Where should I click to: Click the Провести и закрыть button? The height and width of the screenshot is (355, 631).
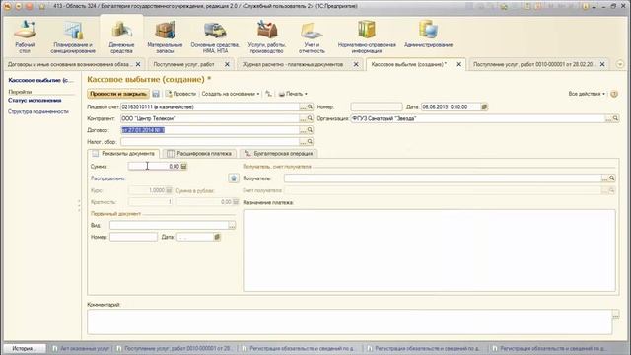(x=118, y=94)
